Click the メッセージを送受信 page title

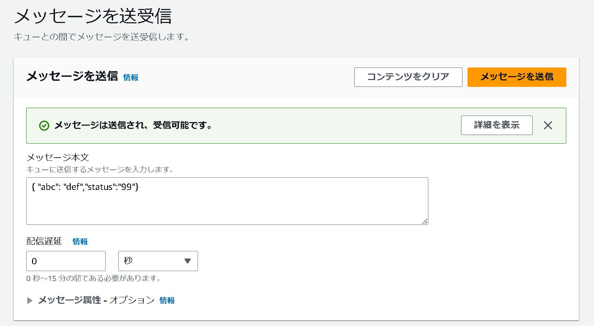93,17
